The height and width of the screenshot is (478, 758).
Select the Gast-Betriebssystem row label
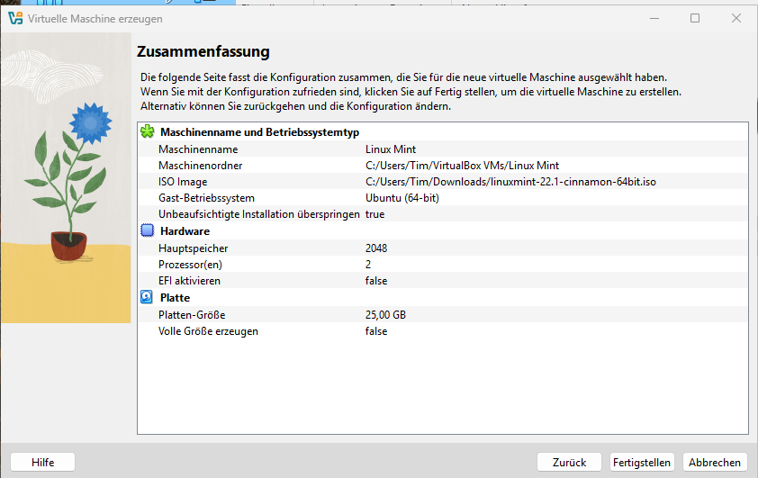click(206, 198)
